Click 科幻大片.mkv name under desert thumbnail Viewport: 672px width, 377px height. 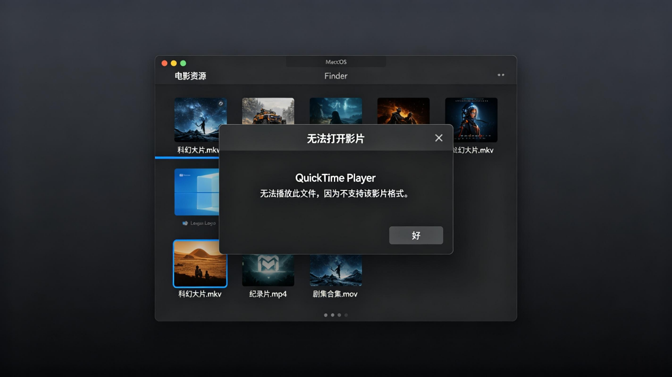200,294
